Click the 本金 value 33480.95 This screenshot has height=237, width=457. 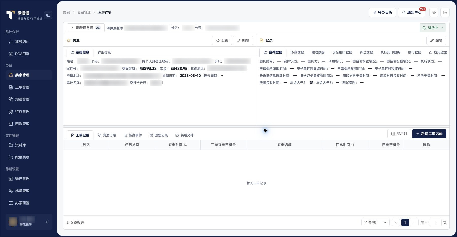click(x=179, y=69)
